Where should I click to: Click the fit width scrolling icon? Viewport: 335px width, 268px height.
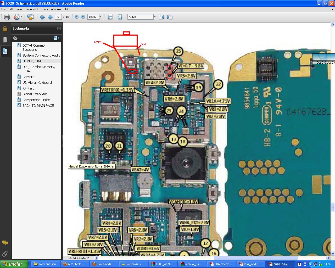110,17
